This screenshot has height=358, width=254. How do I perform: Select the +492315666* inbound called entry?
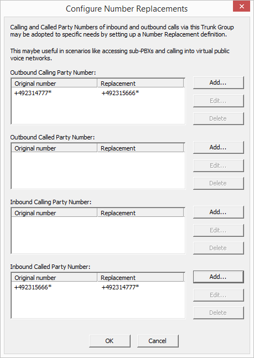coord(98,287)
